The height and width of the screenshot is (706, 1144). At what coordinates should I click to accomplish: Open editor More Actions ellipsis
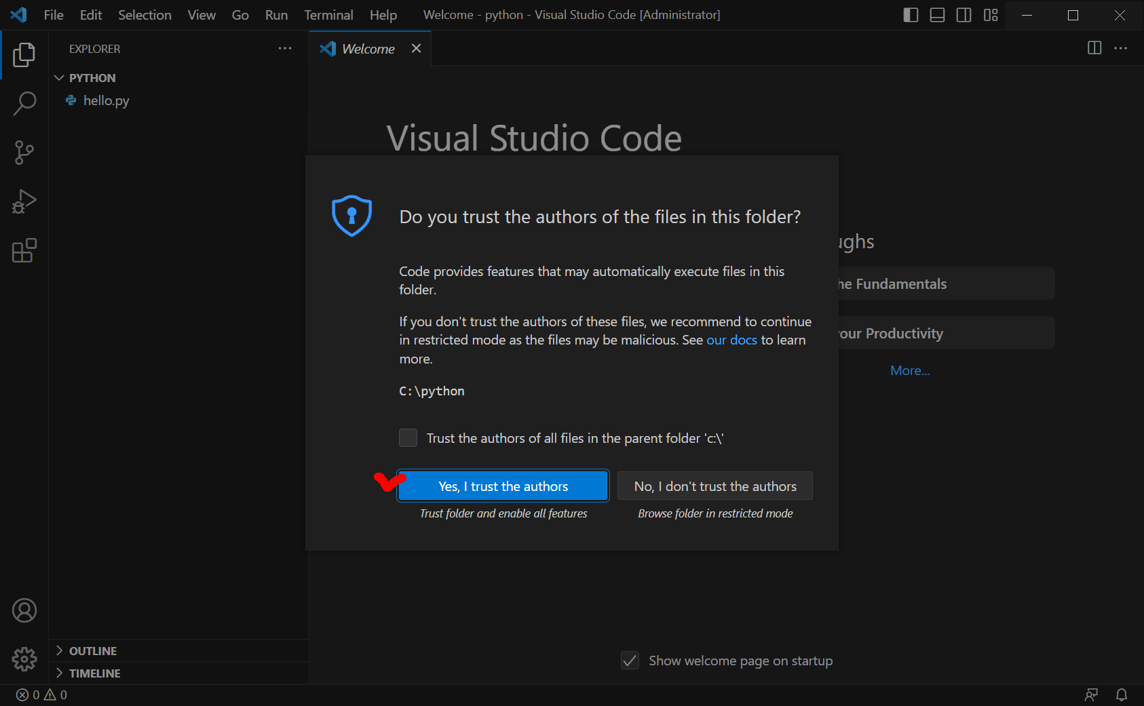tap(1121, 48)
